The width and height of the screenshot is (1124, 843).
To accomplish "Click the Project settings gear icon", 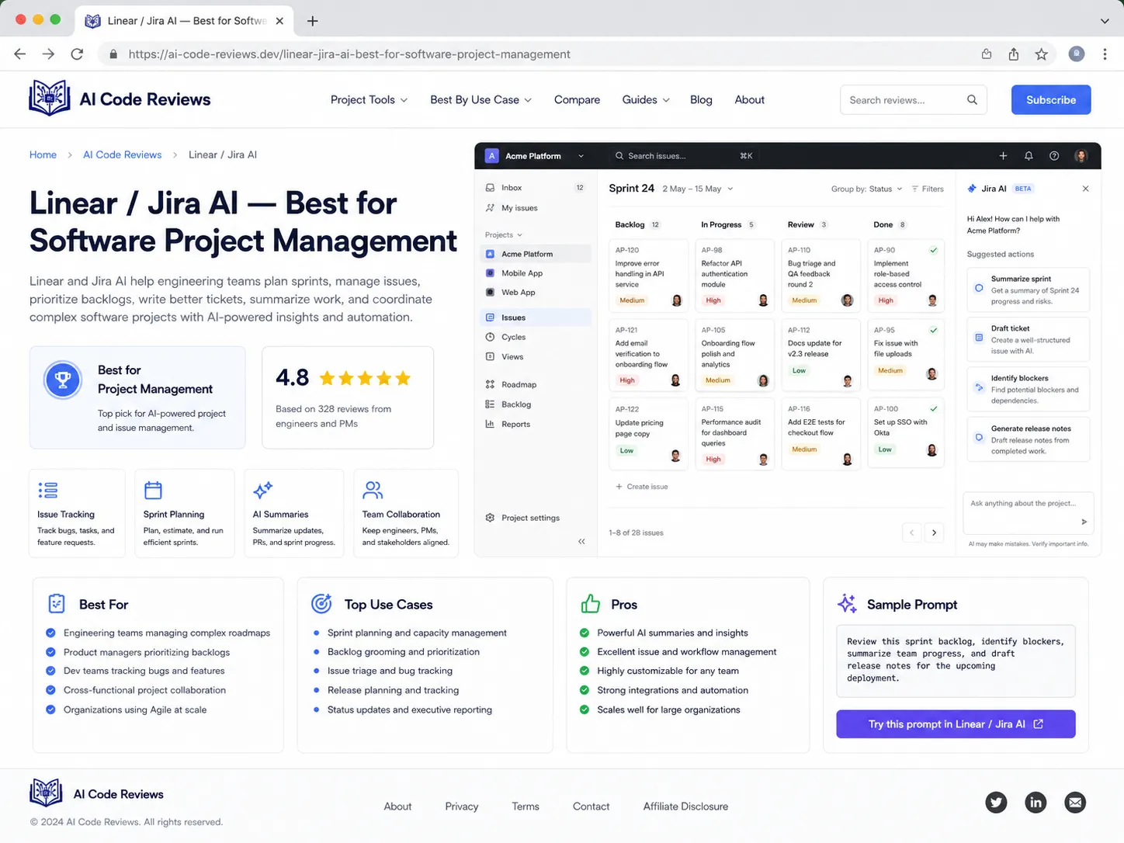I will (x=490, y=518).
